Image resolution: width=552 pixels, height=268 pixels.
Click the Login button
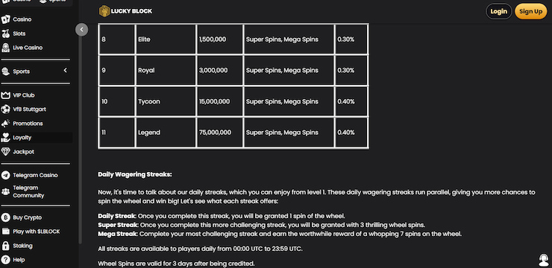click(499, 11)
